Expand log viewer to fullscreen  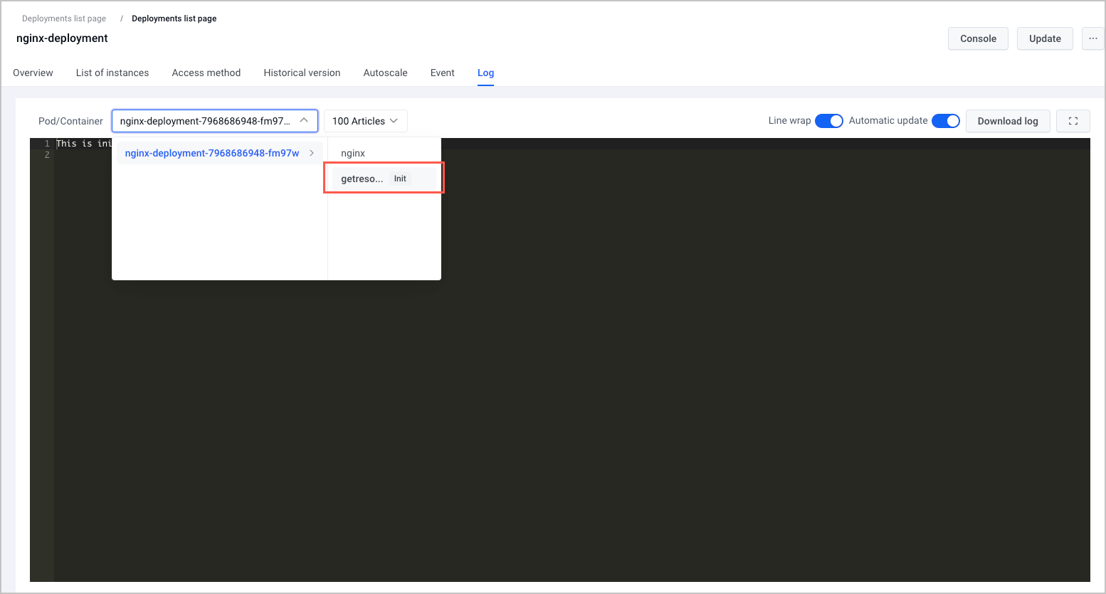1073,121
